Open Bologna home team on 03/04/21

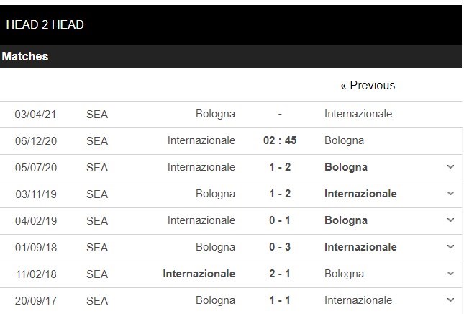215,114
